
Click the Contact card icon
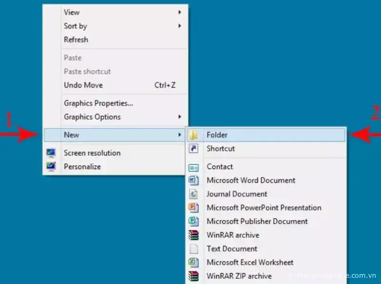point(193,167)
